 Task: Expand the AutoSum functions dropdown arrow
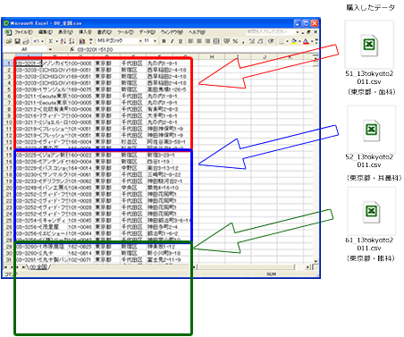(x=56, y=41)
